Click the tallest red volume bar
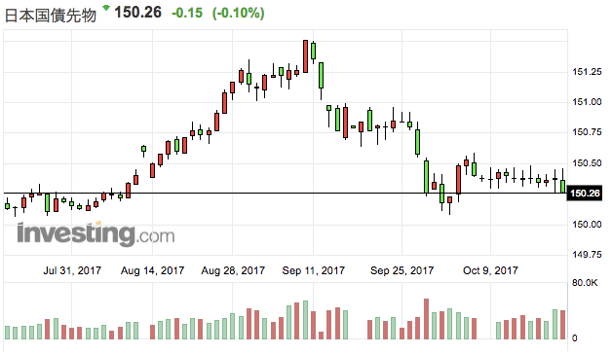Screen dimensions: 612x354 [x=426, y=319]
